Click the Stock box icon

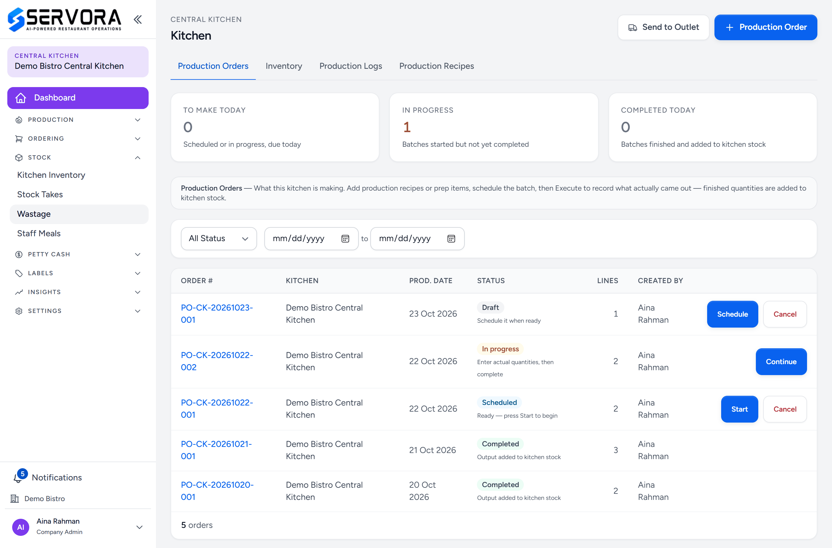pos(19,158)
